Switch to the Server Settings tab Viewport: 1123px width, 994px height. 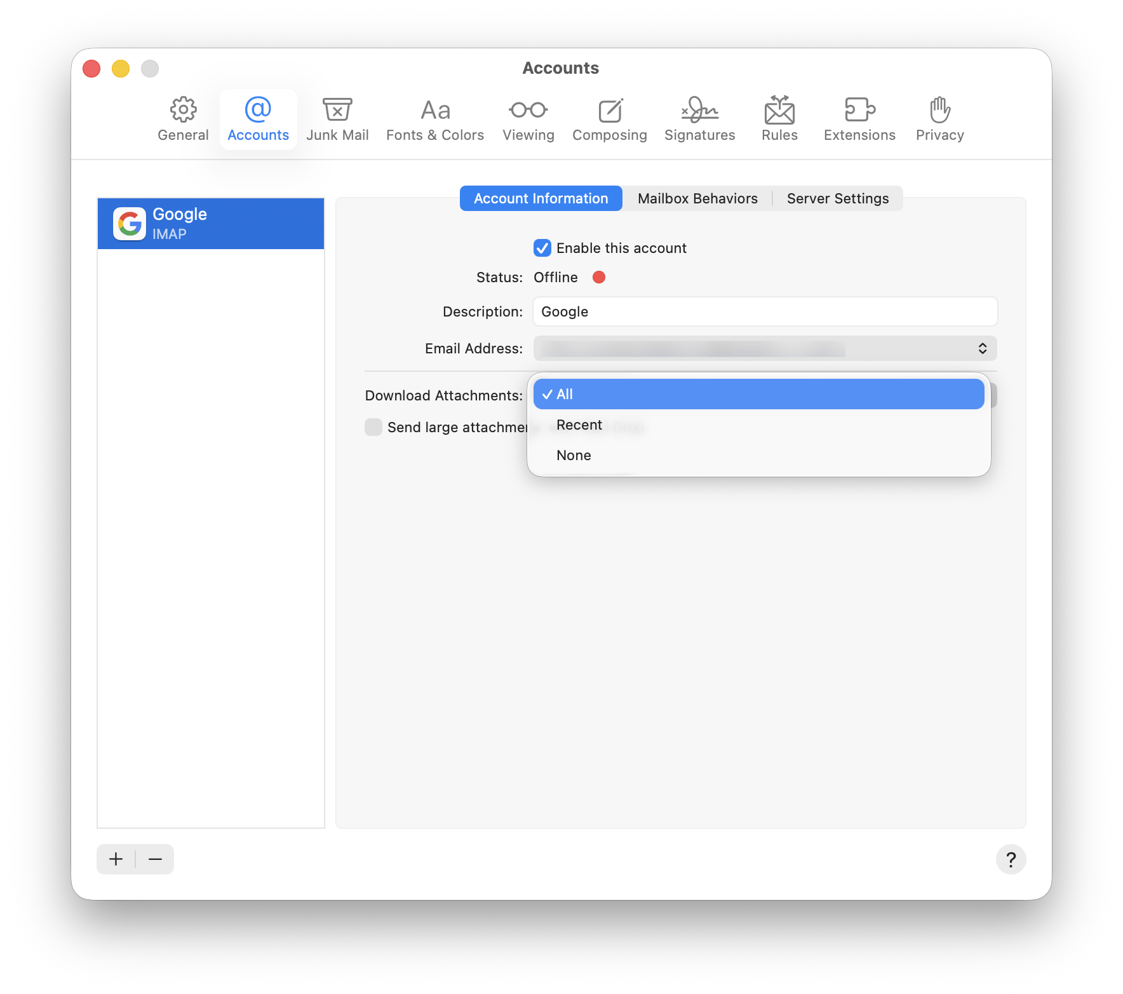837,198
